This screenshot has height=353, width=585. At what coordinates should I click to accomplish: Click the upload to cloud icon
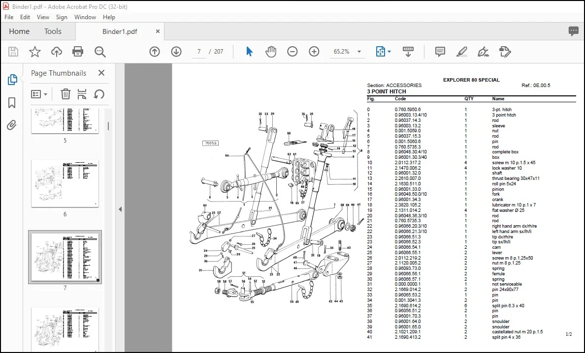point(56,52)
